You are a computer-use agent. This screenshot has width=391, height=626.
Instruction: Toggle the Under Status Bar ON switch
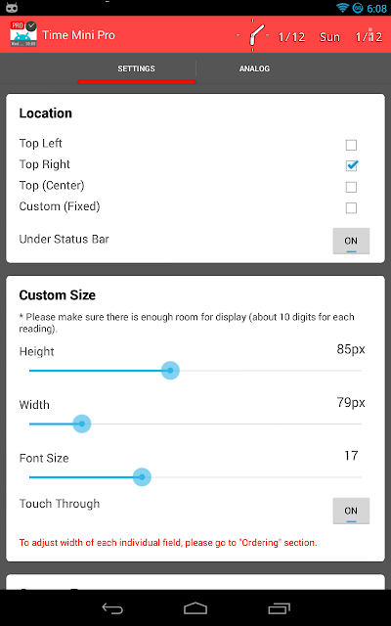point(351,241)
